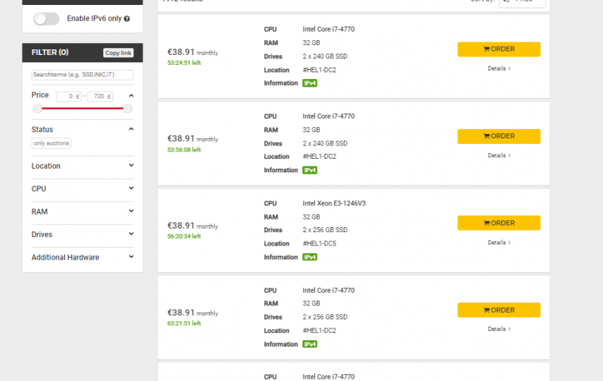The height and width of the screenshot is (381, 603).
Task: Click the FILTER (0) panel header
Action: pos(83,53)
